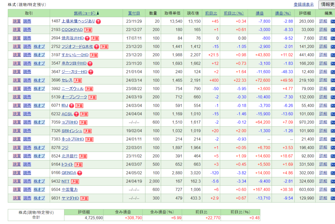Click the red alert icon beside ACSL
The image size is (335, 224).
coord(76,114)
